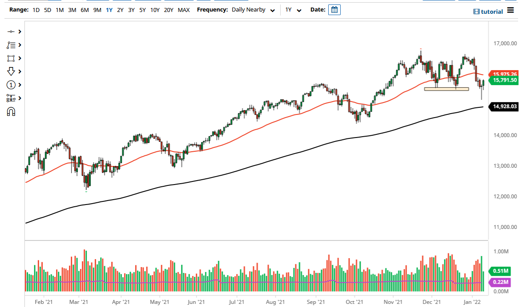Open the measurement tool
This screenshot has height=307, width=523.
click(12, 98)
